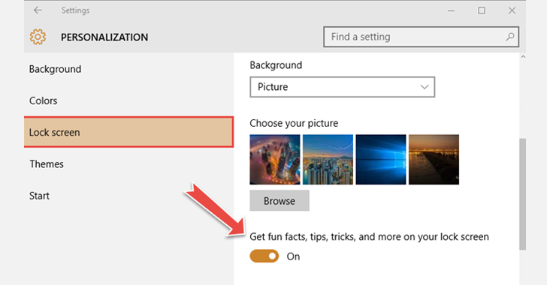This screenshot has width=547, height=285.
Task: Minimize the Settings window
Action: 451,10
